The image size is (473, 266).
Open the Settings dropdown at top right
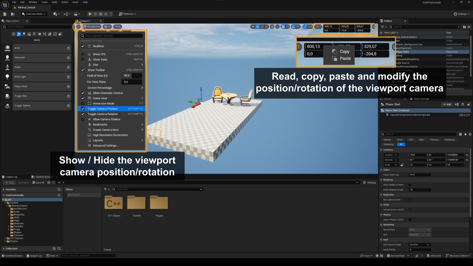[x=462, y=14]
